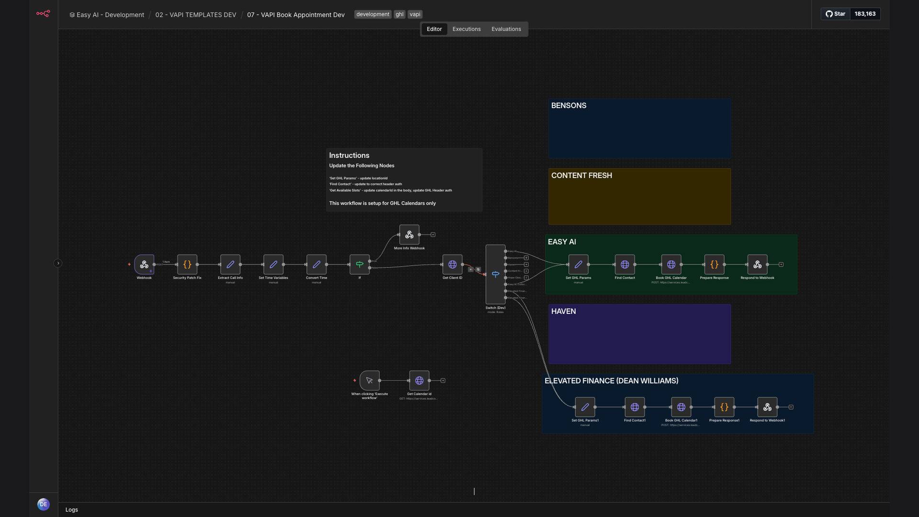Image resolution: width=919 pixels, height=517 pixels.
Task: Open the Get Calendar id HTTP node
Action: click(419, 381)
